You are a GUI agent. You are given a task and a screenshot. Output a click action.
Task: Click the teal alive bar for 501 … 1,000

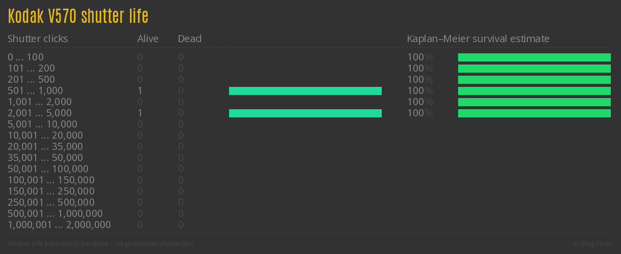tap(305, 91)
